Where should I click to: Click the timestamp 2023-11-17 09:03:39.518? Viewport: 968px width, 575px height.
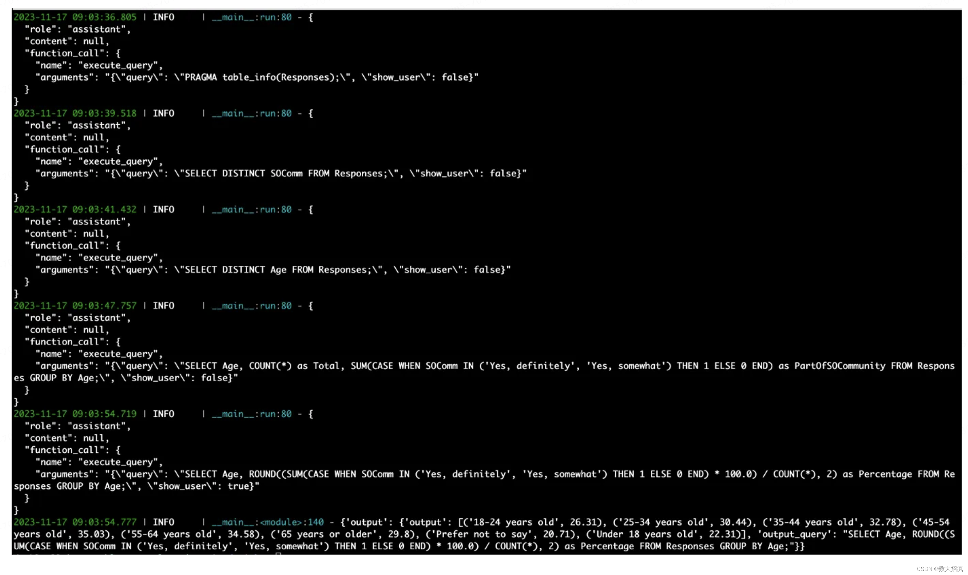click(x=75, y=113)
